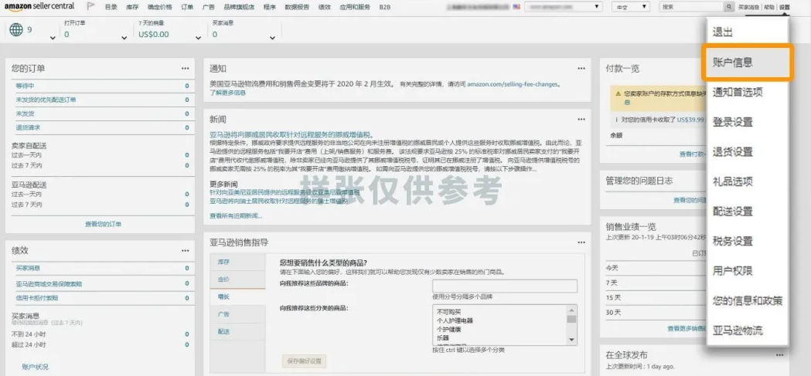
Task: Open the 库存 menu in top navigation
Action: point(132,7)
